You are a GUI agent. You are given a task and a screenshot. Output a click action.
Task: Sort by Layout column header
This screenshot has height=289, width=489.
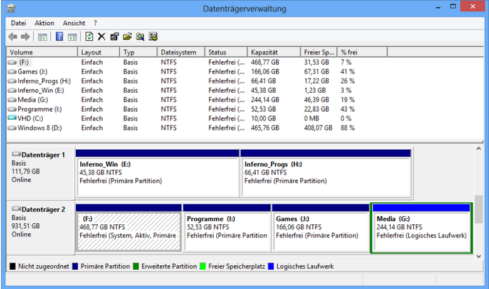pyautogui.click(x=98, y=52)
